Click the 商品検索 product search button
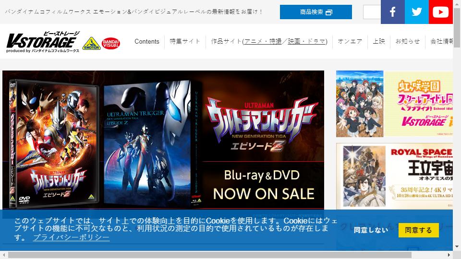The height and width of the screenshot is (259, 461). (316, 12)
